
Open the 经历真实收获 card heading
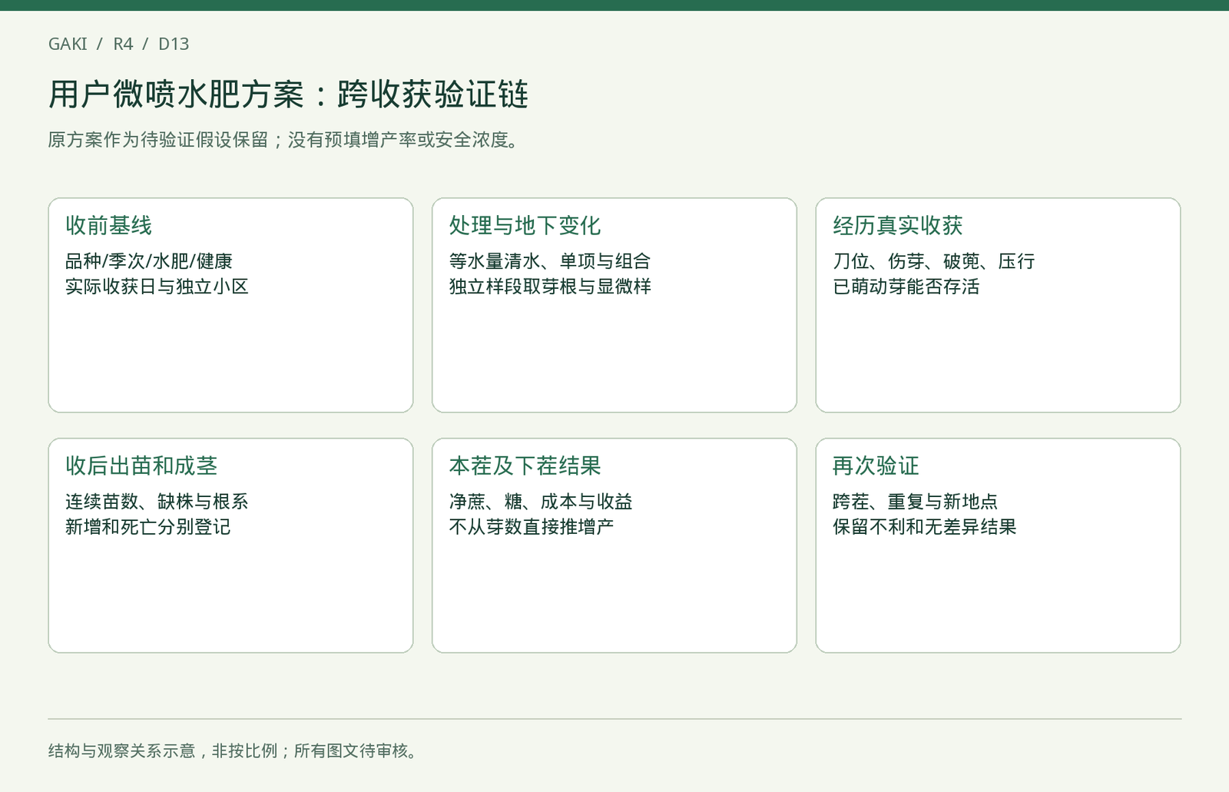897,225
